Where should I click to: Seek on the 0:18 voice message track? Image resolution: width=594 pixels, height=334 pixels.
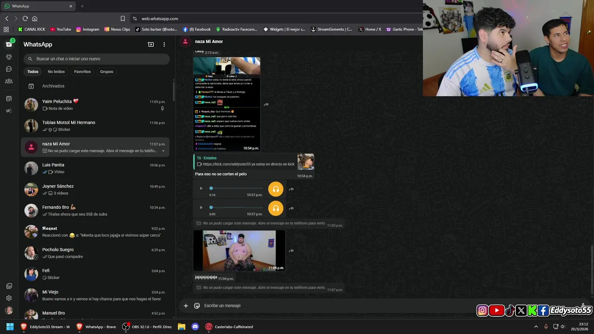[x=237, y=188]
